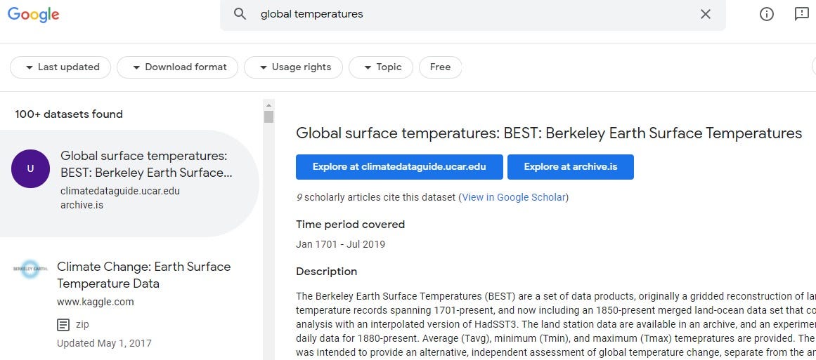Open Climate Change: Earth Surface Temperature Data result

tap(143, 275)
